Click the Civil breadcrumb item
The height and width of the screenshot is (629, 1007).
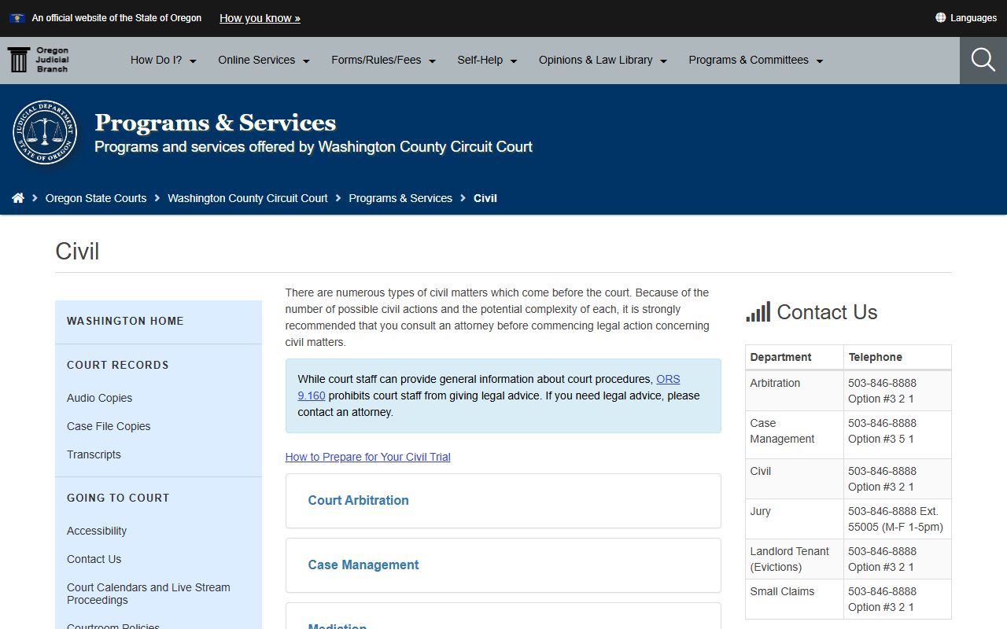point(485,198)
